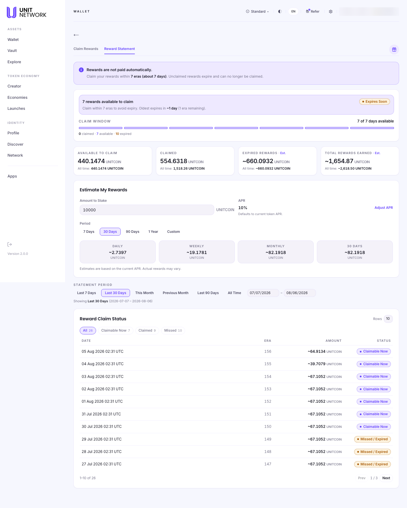
Task: Open the Standard mode dropdown
Action: click(x=257, y=12)
